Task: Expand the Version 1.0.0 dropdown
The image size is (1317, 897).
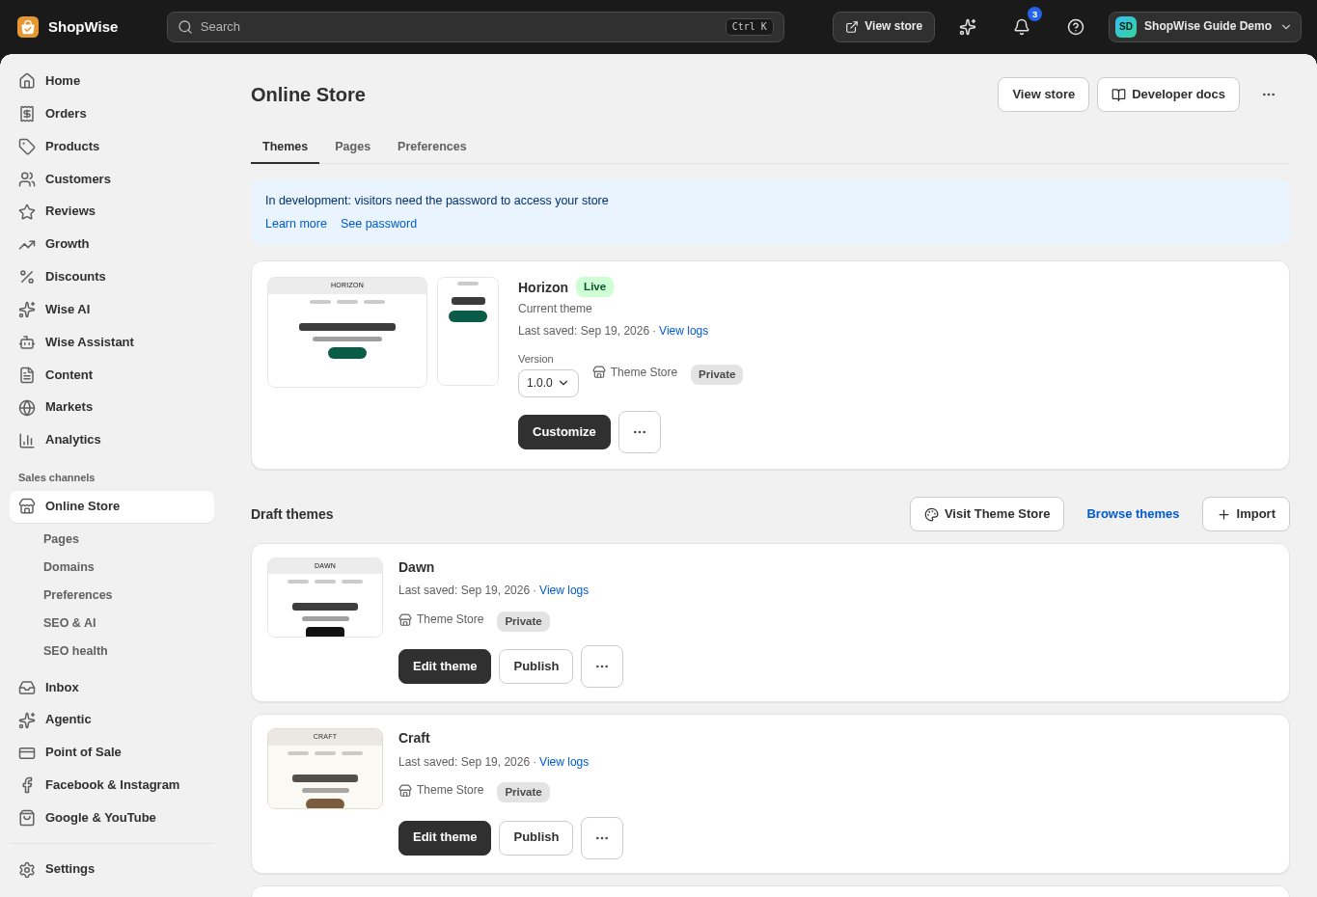Action: tap(548, 383)
